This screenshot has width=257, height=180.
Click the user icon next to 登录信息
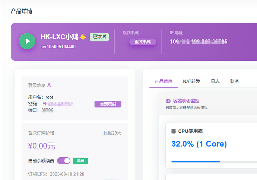[49, 85]
